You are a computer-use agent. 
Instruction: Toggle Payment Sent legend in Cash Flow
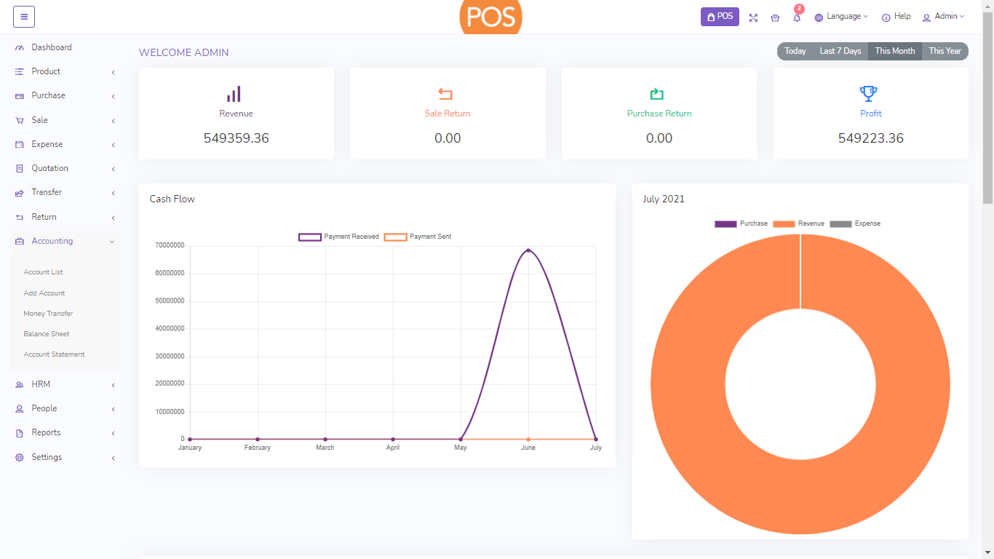click(418, 237)
